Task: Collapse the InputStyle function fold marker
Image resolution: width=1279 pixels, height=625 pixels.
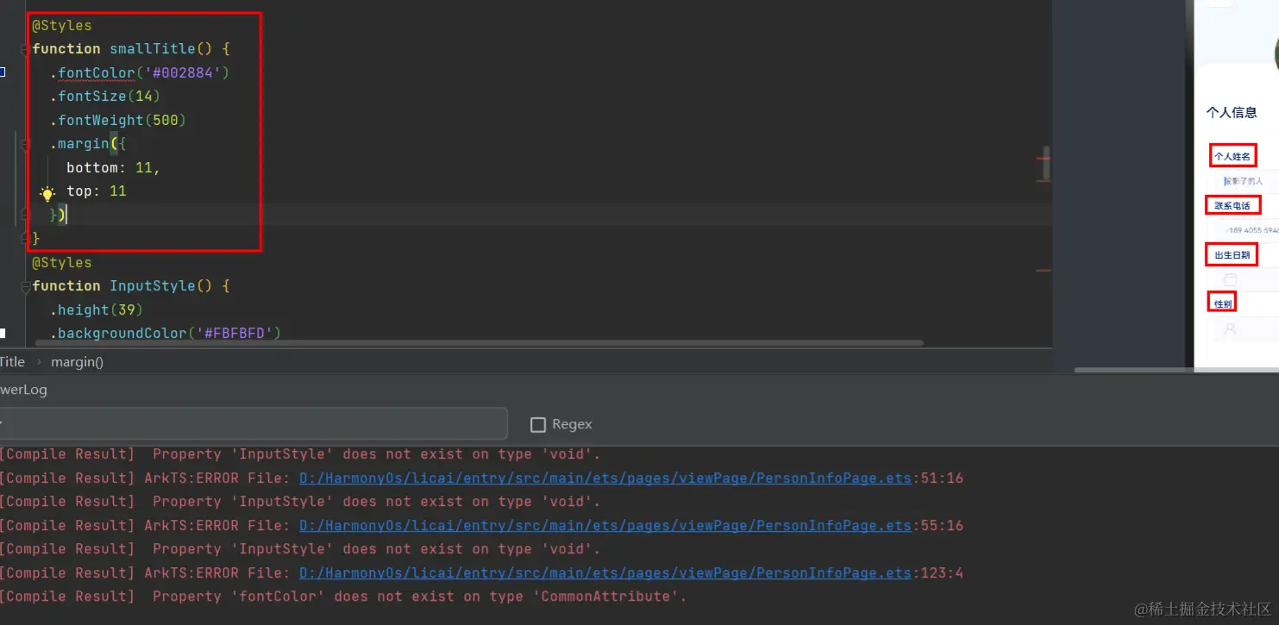Action: (25, 287)
